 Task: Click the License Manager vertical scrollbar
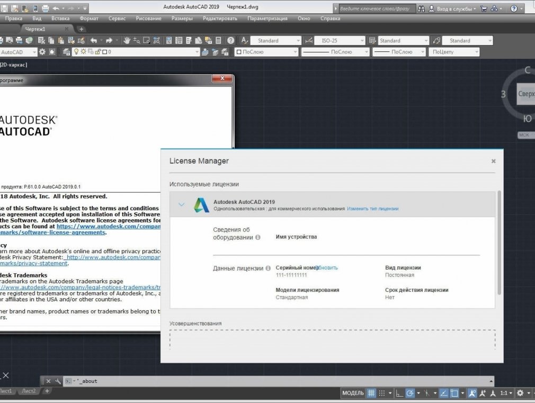499,243
